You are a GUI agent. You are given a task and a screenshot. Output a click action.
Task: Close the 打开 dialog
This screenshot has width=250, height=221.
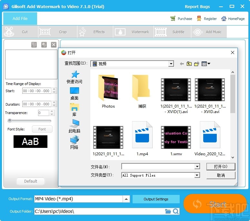click(233, 53)
